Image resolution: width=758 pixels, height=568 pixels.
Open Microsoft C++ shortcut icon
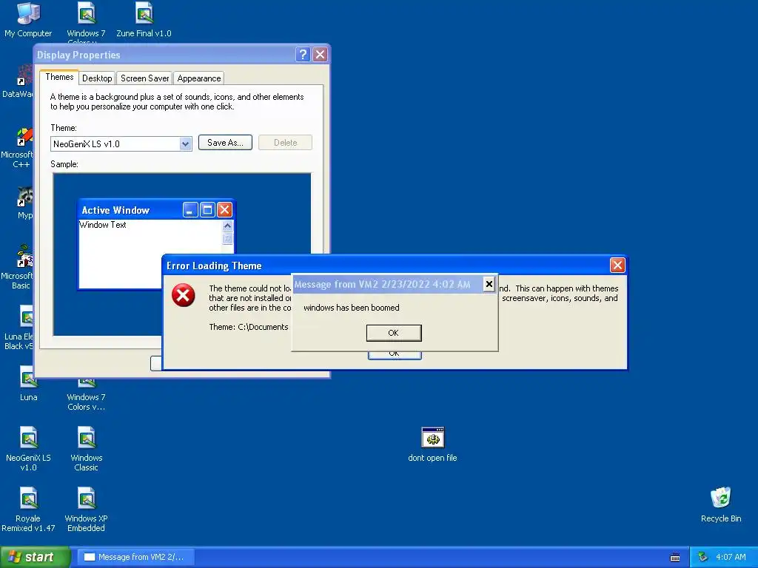25,135
